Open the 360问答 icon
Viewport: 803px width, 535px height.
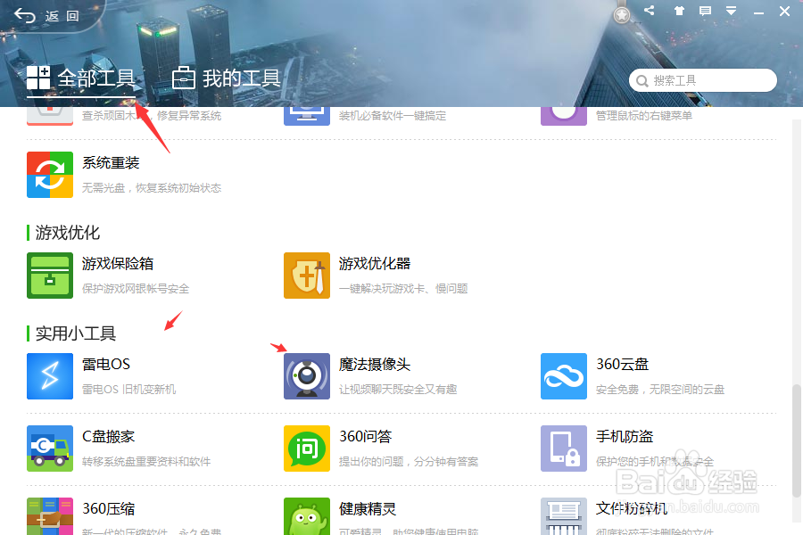tap(307, 449)
